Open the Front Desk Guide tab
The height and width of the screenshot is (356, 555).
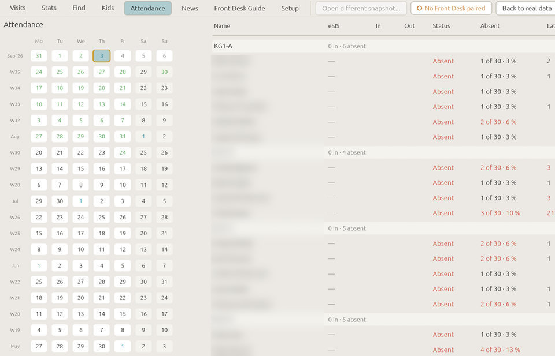pyautogui.click(x=239, y=8)
